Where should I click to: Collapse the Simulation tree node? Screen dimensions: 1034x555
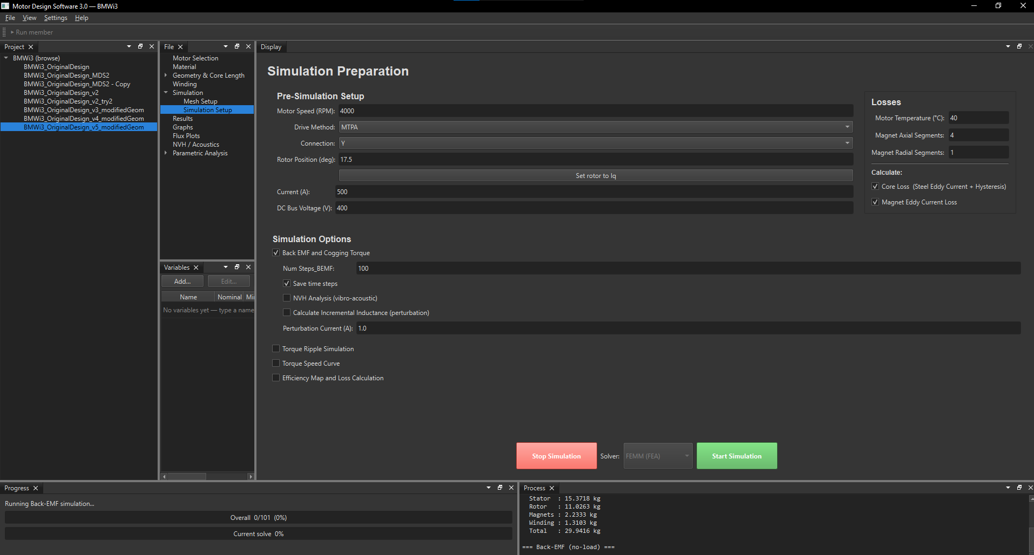(x=166, y=92)
